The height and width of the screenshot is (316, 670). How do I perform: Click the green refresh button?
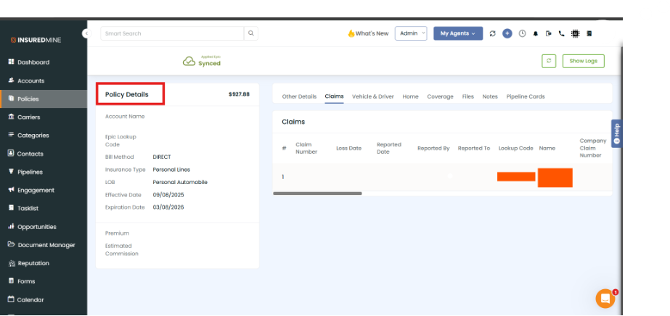(x=549, y=61)
